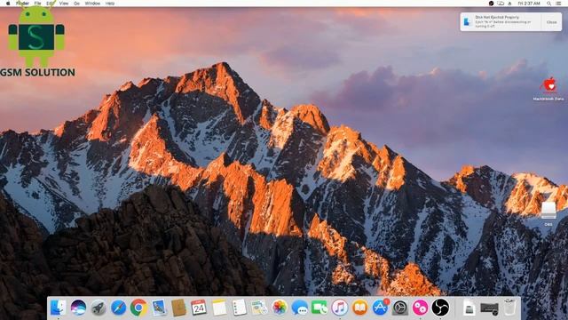The width and height of the screenshot is (568, 320).
Task: Open Spotlight search magnifier
Action: click(x=549, y=4)
